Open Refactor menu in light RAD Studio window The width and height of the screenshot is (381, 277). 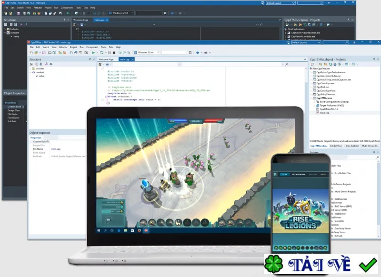pyautogui.click(x=63, y=47)
